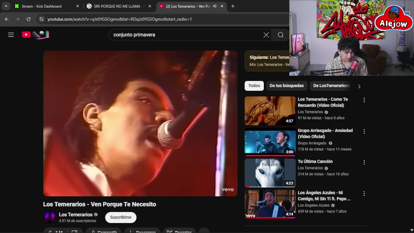Open the YouTube hamburger guide menu
The width and height of the screenshot is (414, 233).
coord(11,35)
